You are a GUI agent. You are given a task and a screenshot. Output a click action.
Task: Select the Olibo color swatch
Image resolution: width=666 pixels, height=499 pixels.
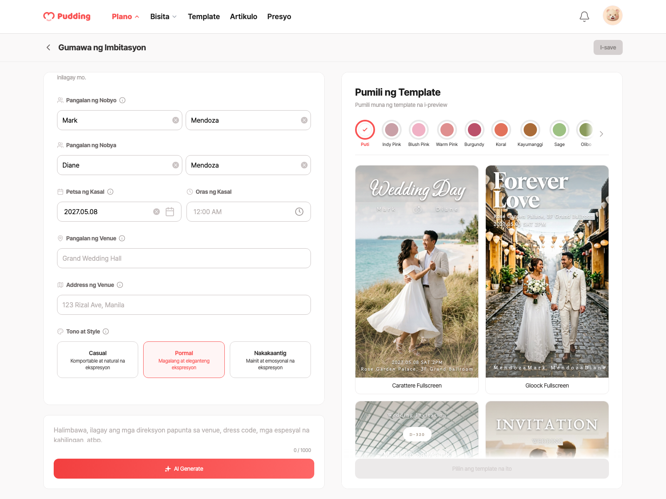click(586, 130)
